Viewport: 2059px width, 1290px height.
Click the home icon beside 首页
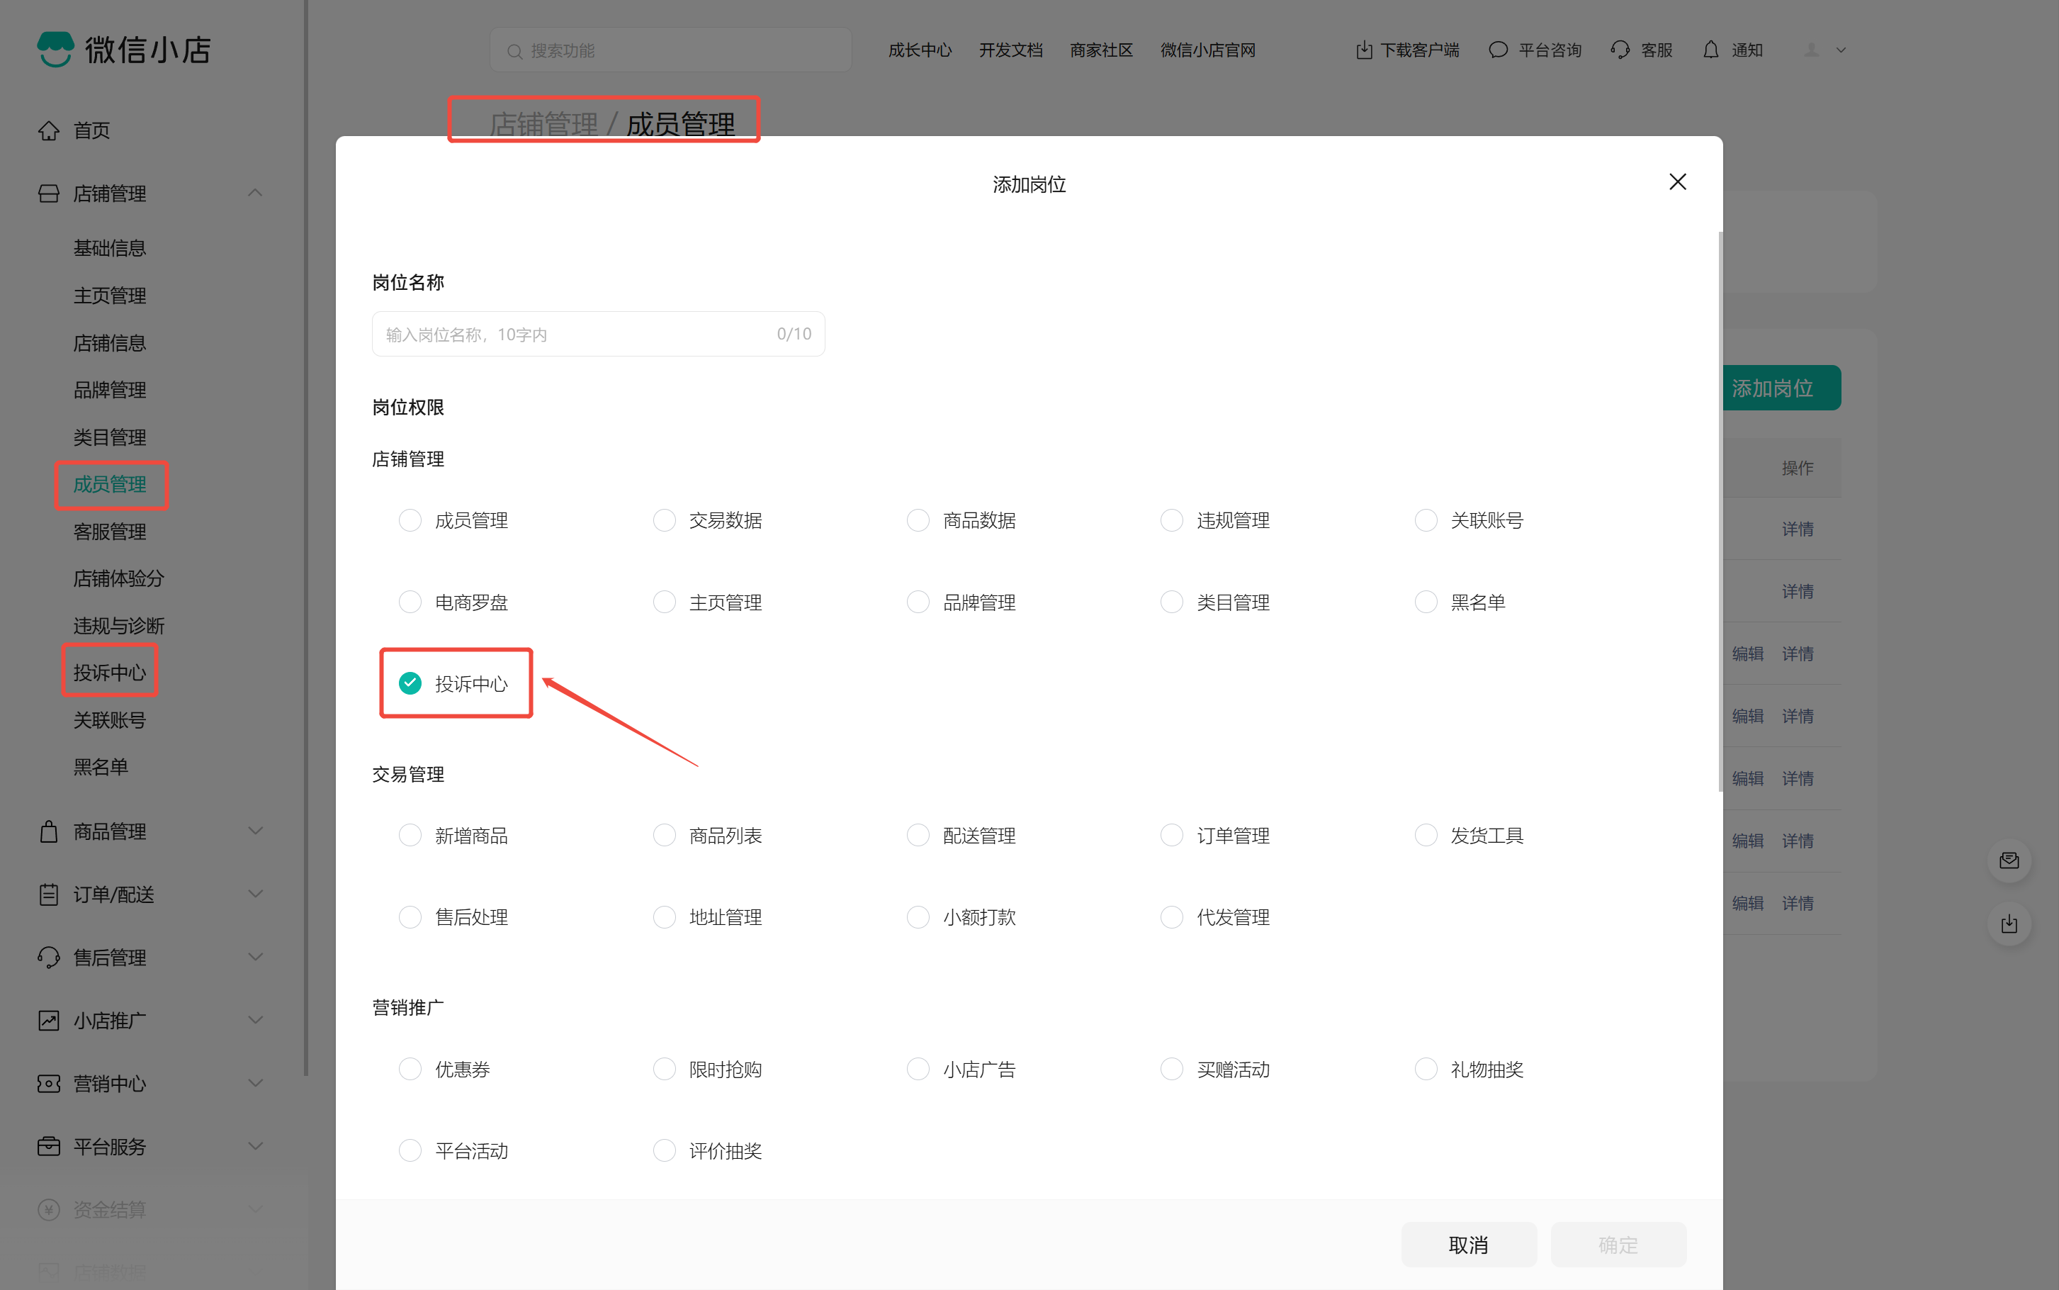pyautogui.click(x=49, y=130)
